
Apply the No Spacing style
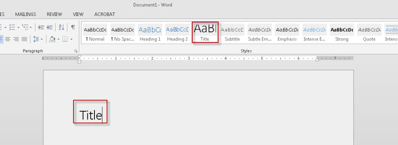(122, 33)
